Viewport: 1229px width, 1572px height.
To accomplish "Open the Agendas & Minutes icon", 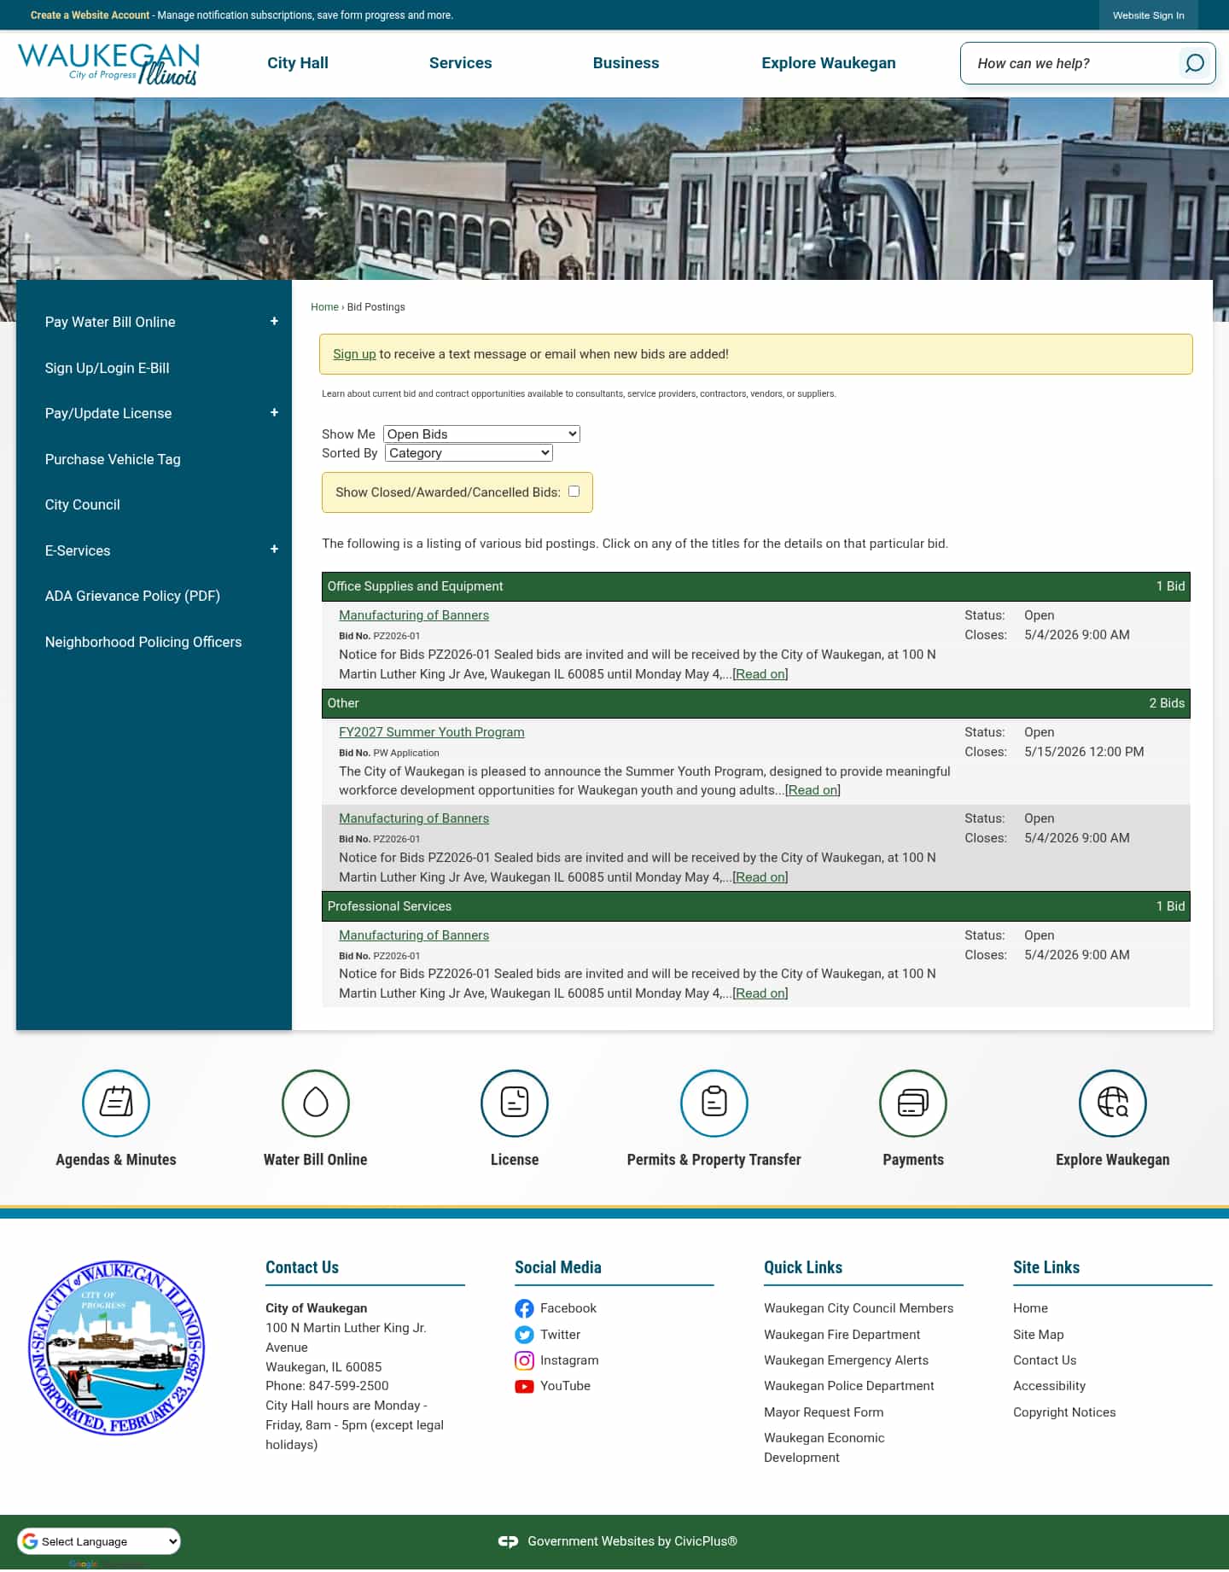I will (116, 1103).
